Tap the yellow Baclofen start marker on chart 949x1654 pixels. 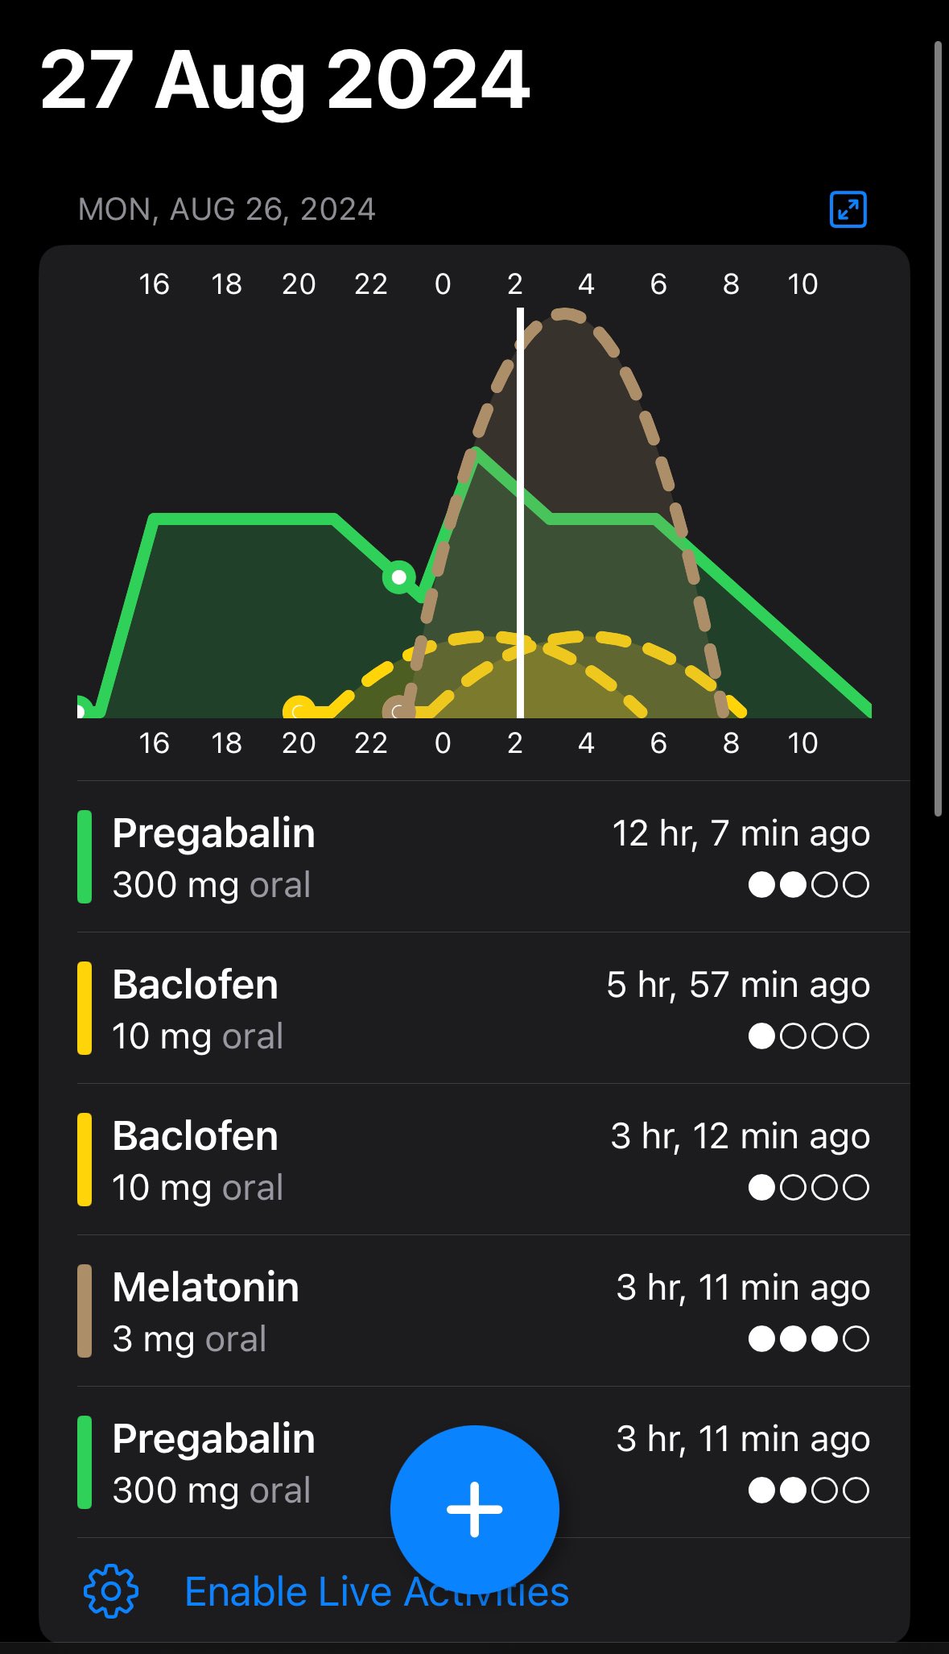click(x=299, y=710)
